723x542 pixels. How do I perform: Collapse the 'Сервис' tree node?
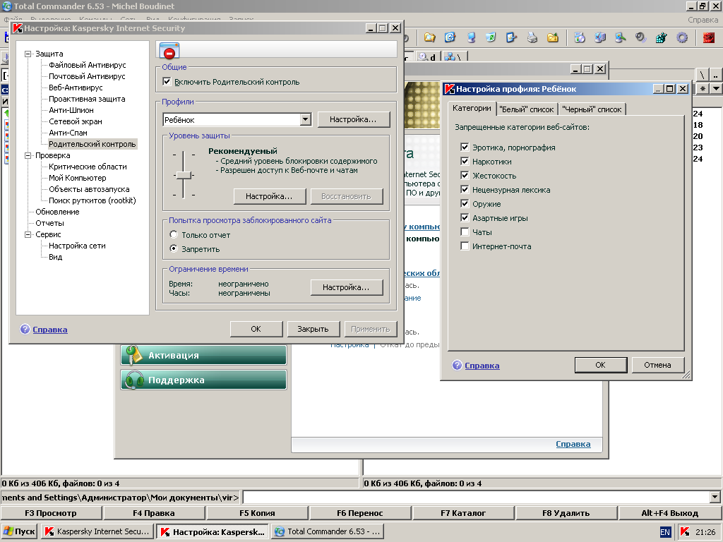coord(28,234)
